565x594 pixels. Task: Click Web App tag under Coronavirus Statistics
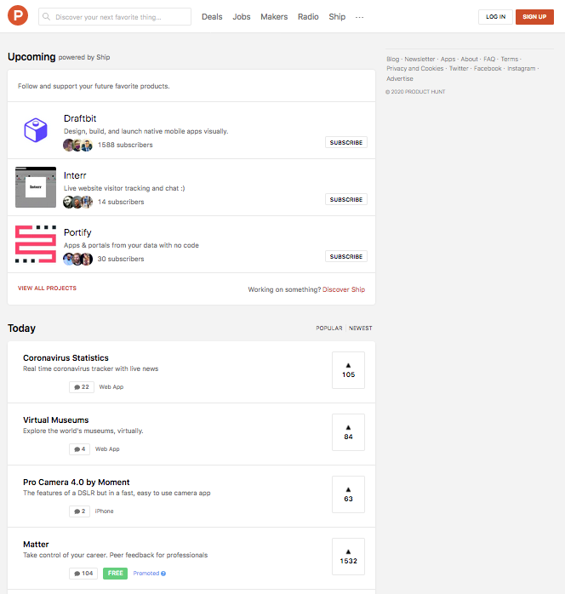tap(111, 387)
